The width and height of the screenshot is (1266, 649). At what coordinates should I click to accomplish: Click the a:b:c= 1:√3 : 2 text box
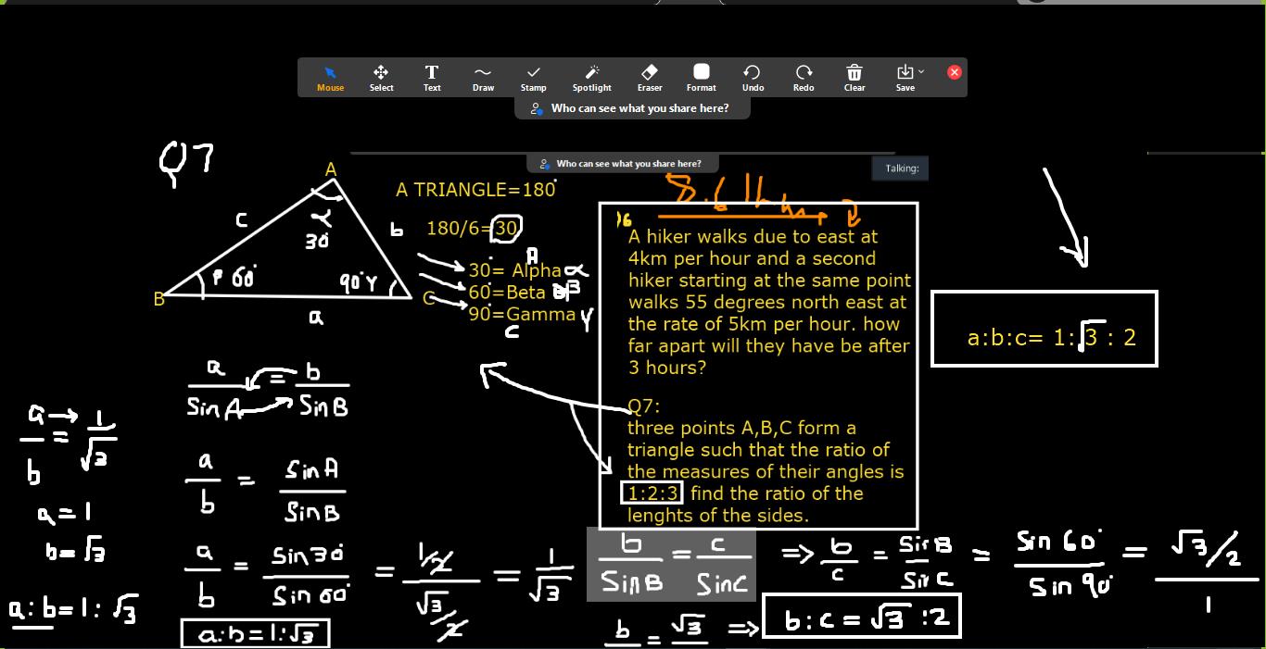click(1044, 330)
